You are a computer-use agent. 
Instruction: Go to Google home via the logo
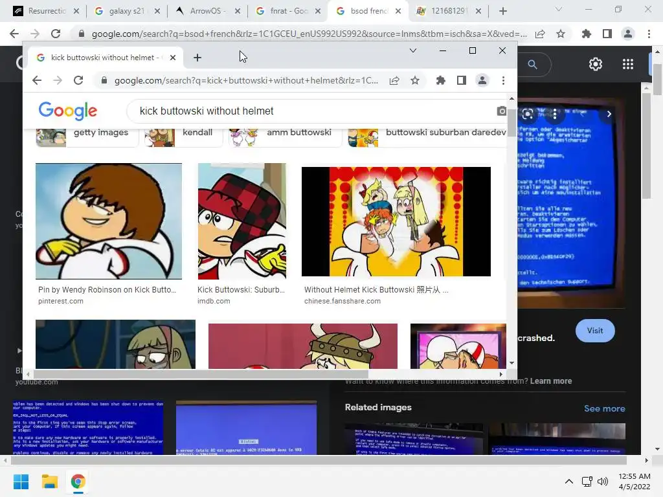(67, 111)
